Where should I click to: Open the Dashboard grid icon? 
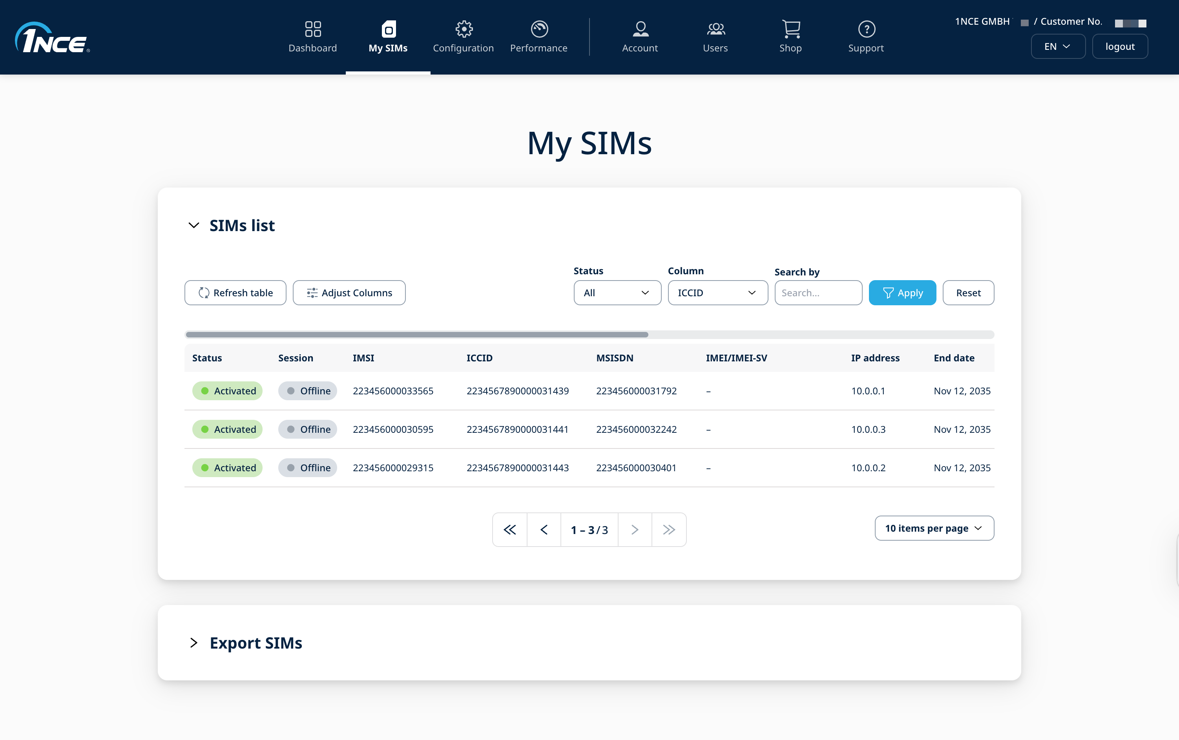[x=312, y=29]
